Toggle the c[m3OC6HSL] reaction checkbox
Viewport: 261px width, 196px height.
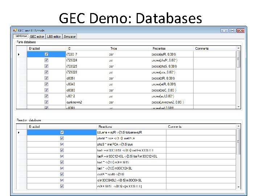click(62, 180)
